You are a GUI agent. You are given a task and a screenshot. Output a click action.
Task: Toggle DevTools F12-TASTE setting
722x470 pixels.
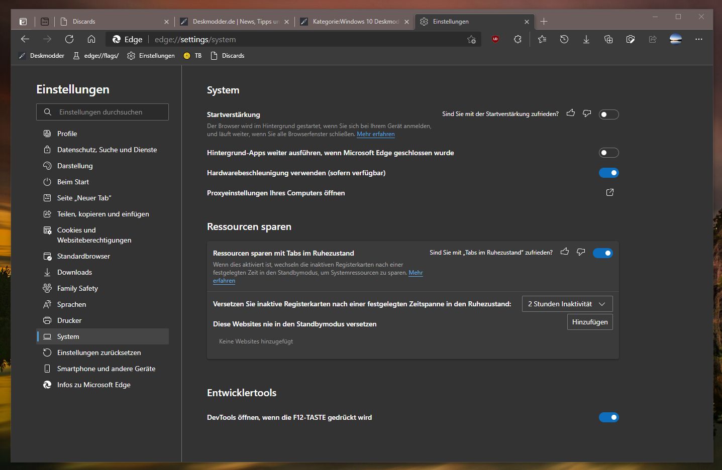click(608, 417)
